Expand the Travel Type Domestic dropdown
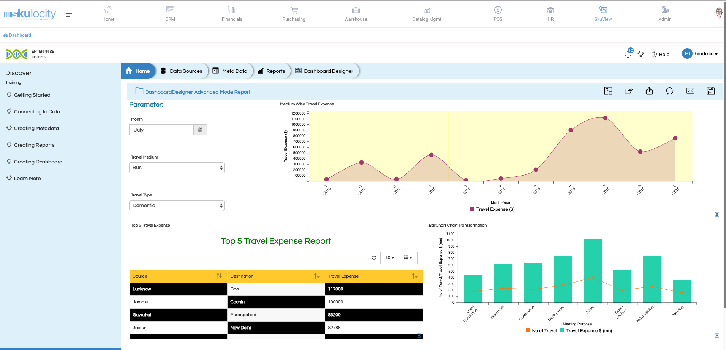The image size is (726, 350). tap(177, 206)
